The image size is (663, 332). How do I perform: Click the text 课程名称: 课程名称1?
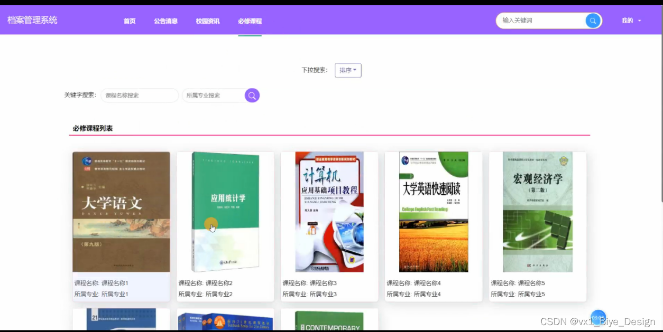click(x=102, y=283)
